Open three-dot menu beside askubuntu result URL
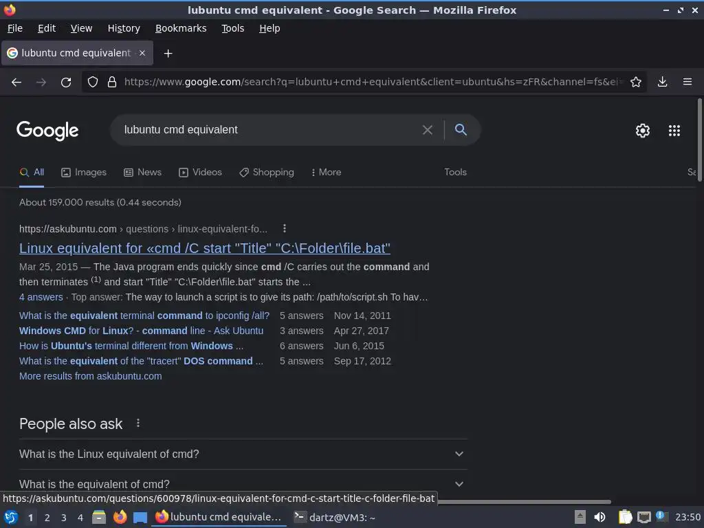704x528 pixels. (284, 228)
